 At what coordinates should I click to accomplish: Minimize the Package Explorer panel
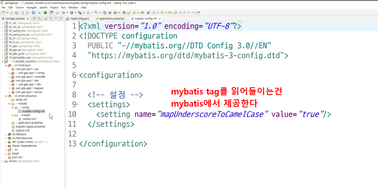pyautogui.click(x=56, y=18)
